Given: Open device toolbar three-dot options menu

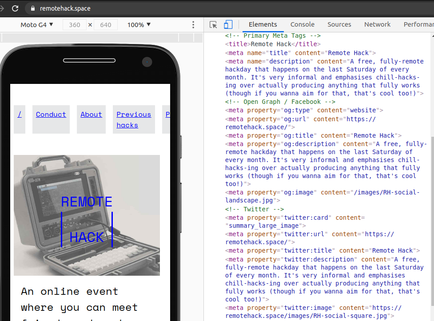Looking at the screenshot, I should 193,24.
